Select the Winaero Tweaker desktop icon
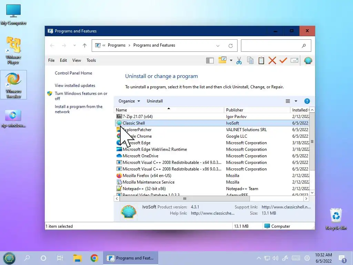 click(13, 85)
